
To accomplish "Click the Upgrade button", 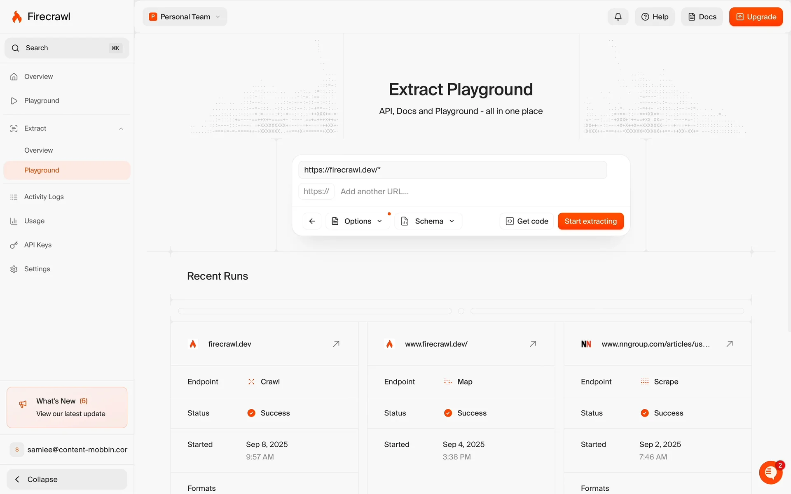I will (756, 17).
